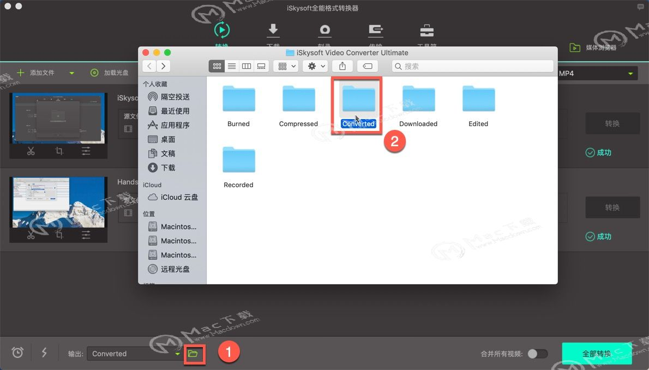Click the Load Disc button
Screen dimensions: 649x370
(x=109, y=73)
